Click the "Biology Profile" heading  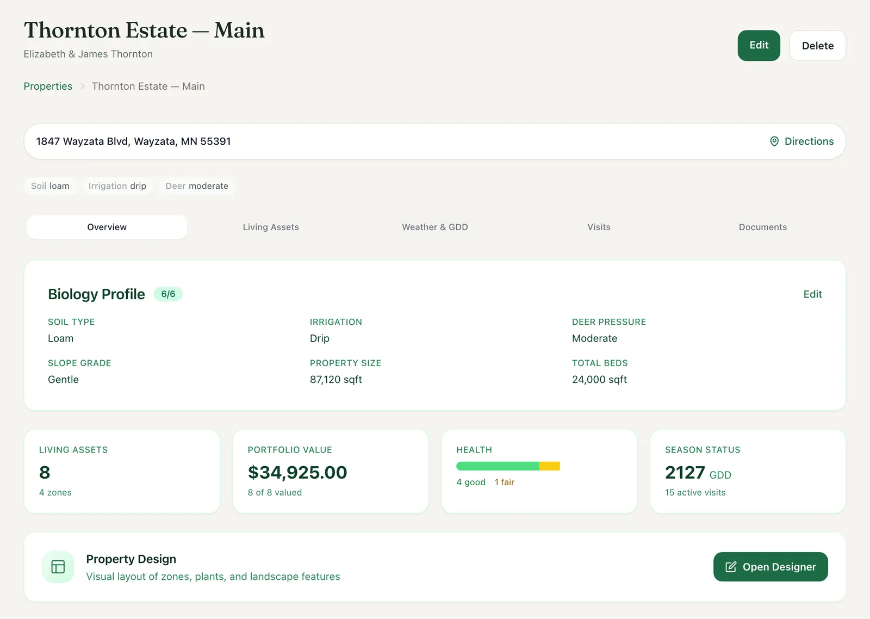(x=96, y=294)
